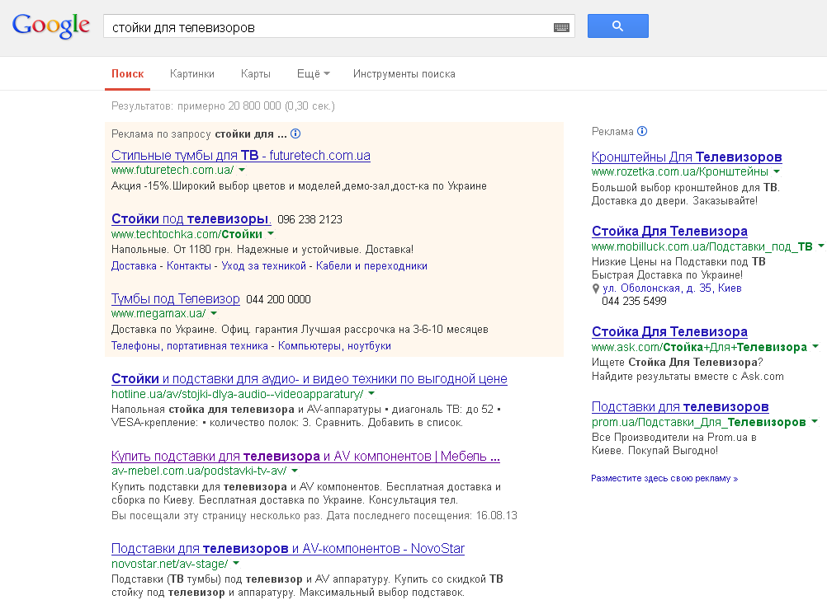
Task: Open prom.ua 'Подставки для телевизоров' ad
Action: pos(680,407)
